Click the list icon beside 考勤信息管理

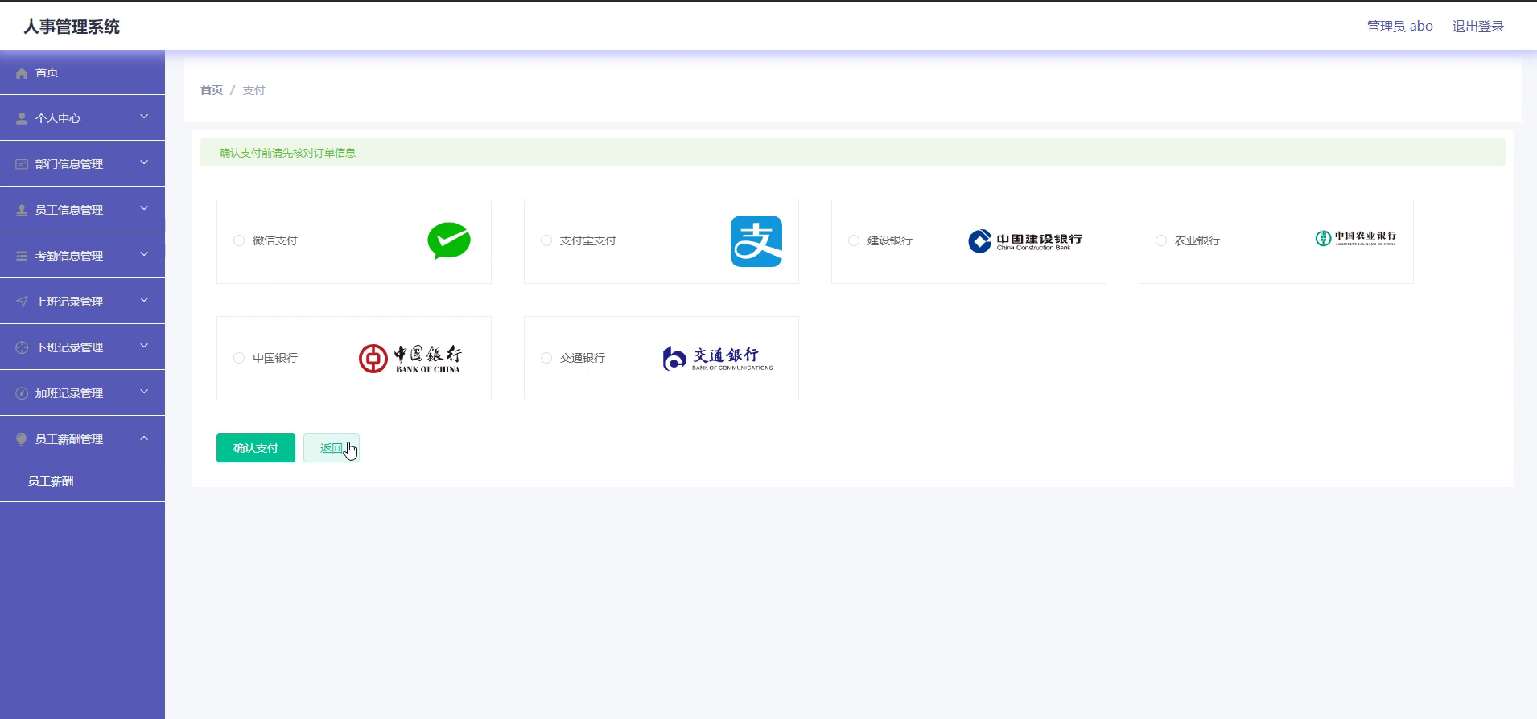tap(22, 256)
